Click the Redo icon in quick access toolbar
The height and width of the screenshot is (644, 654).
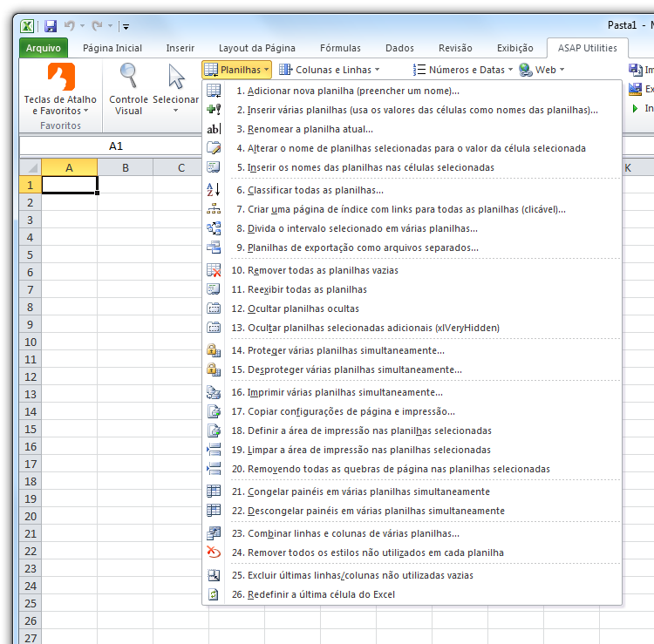click(97, 26)
